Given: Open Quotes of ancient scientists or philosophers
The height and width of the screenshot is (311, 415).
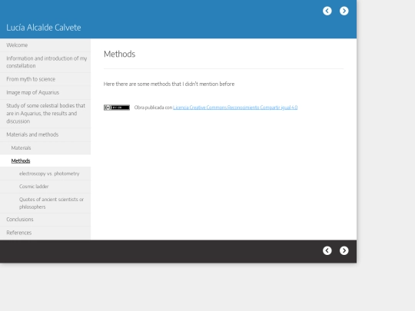Looking at the screenshot, I should (x=45, y=203).
